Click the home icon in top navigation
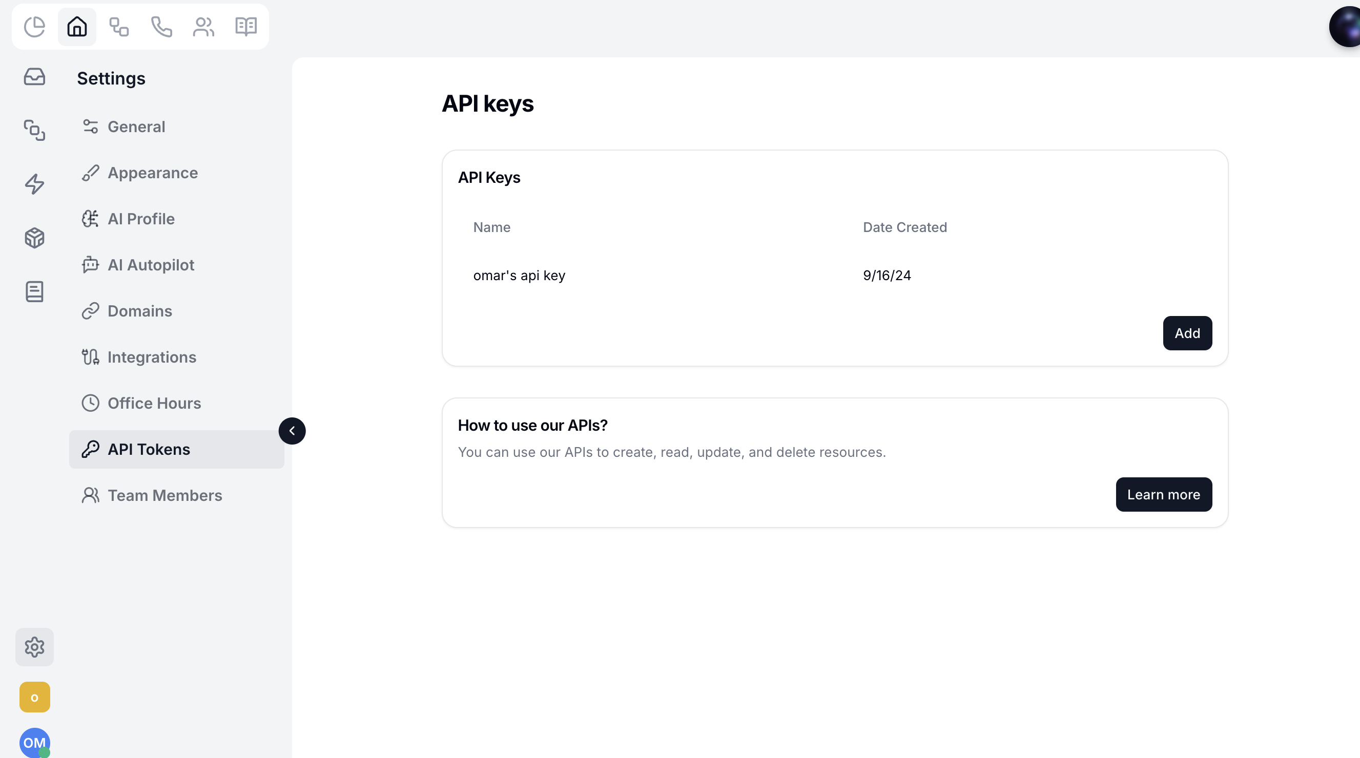Screen dimensions: 1360x758 click(77, 27)
